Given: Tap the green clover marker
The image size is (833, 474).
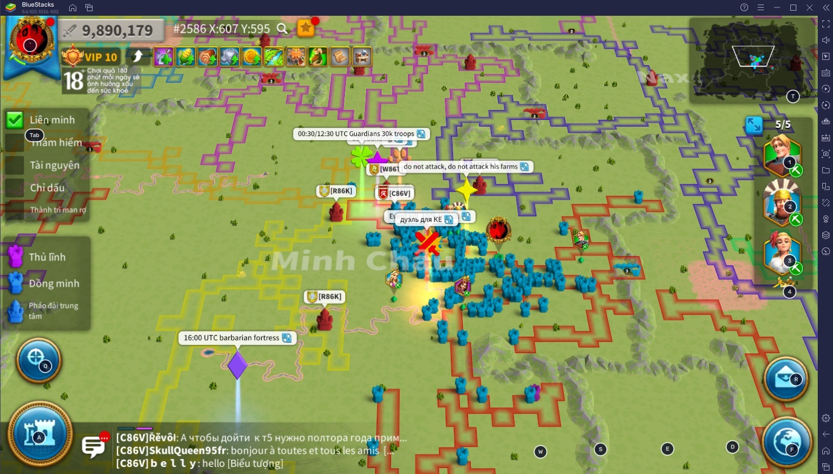Looking at the screenshot, I should click(x=362, y=155).
